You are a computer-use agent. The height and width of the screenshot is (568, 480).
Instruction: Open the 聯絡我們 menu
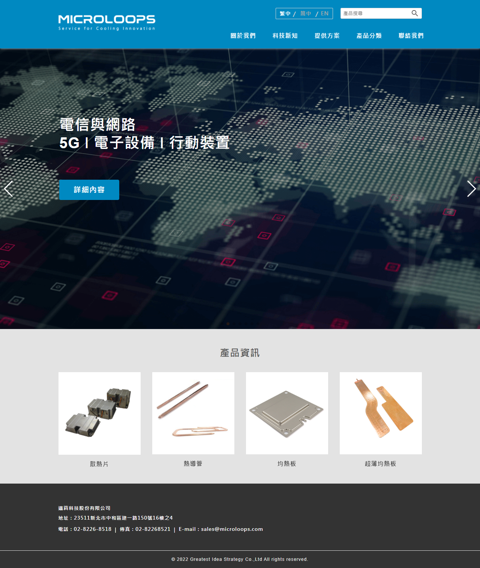point(411,36)
